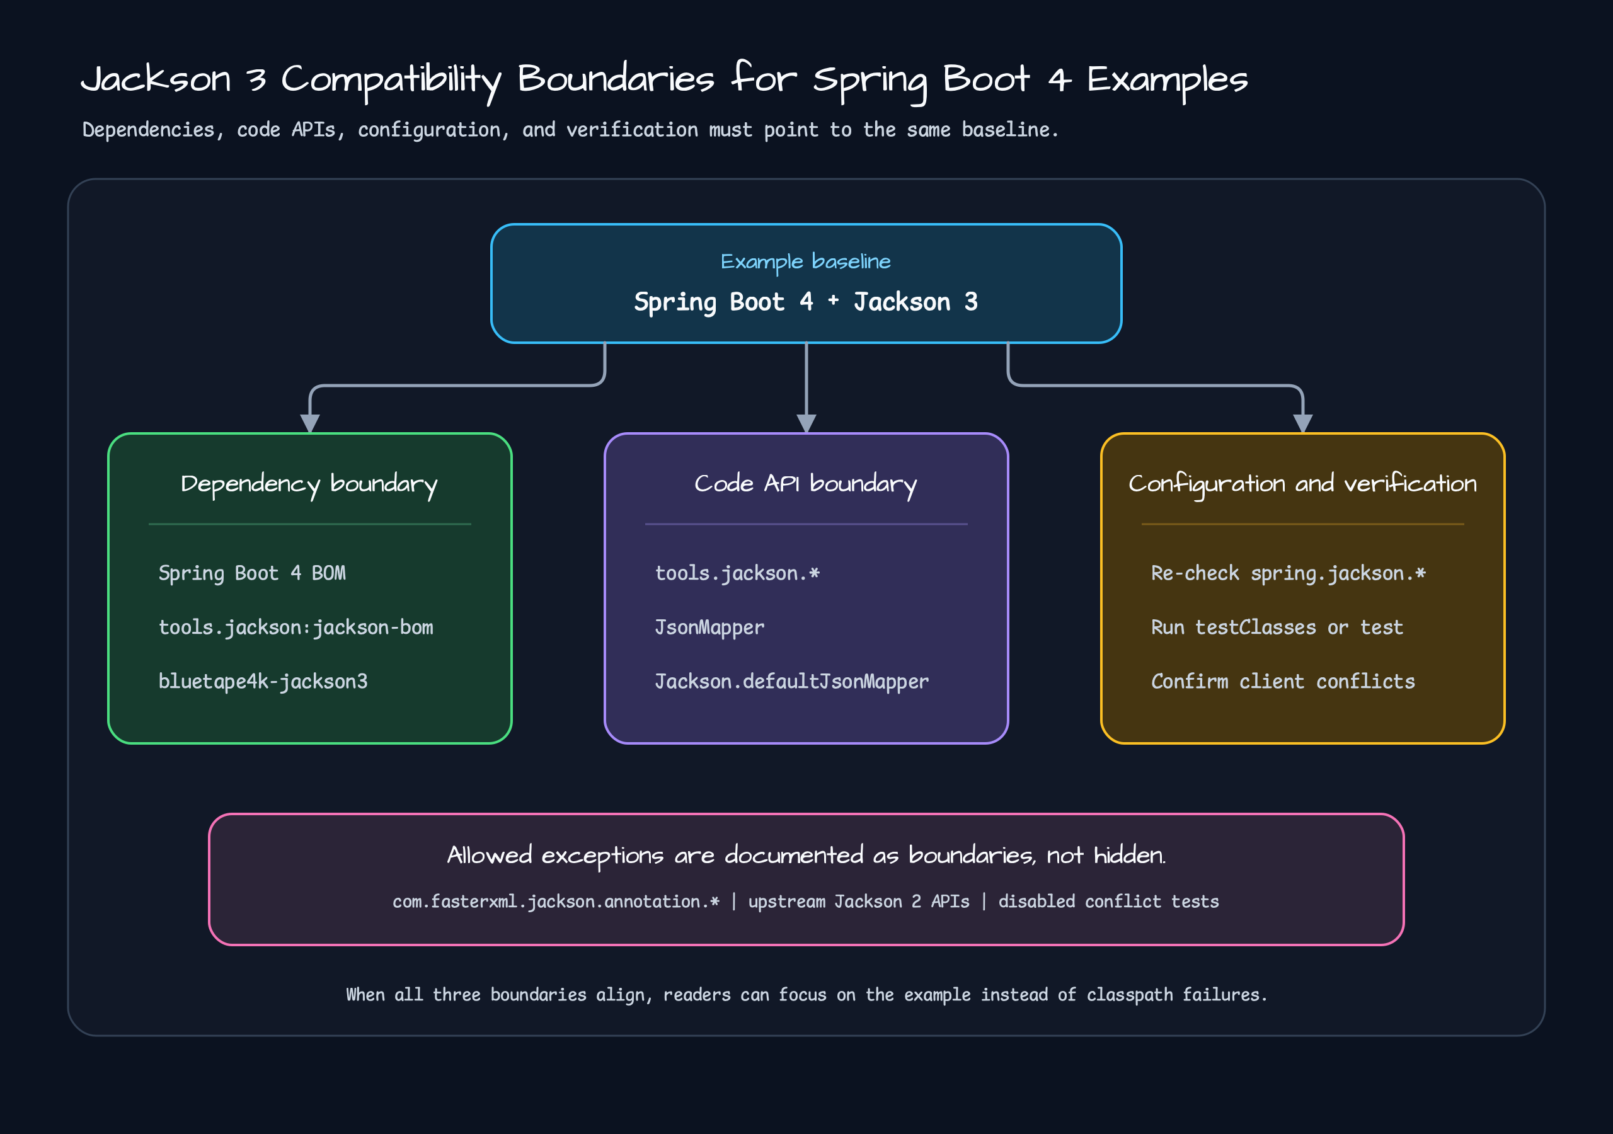Click the "bluetape4k-jackson3" entry
Screen dimensions: 1613x1134
263,682
